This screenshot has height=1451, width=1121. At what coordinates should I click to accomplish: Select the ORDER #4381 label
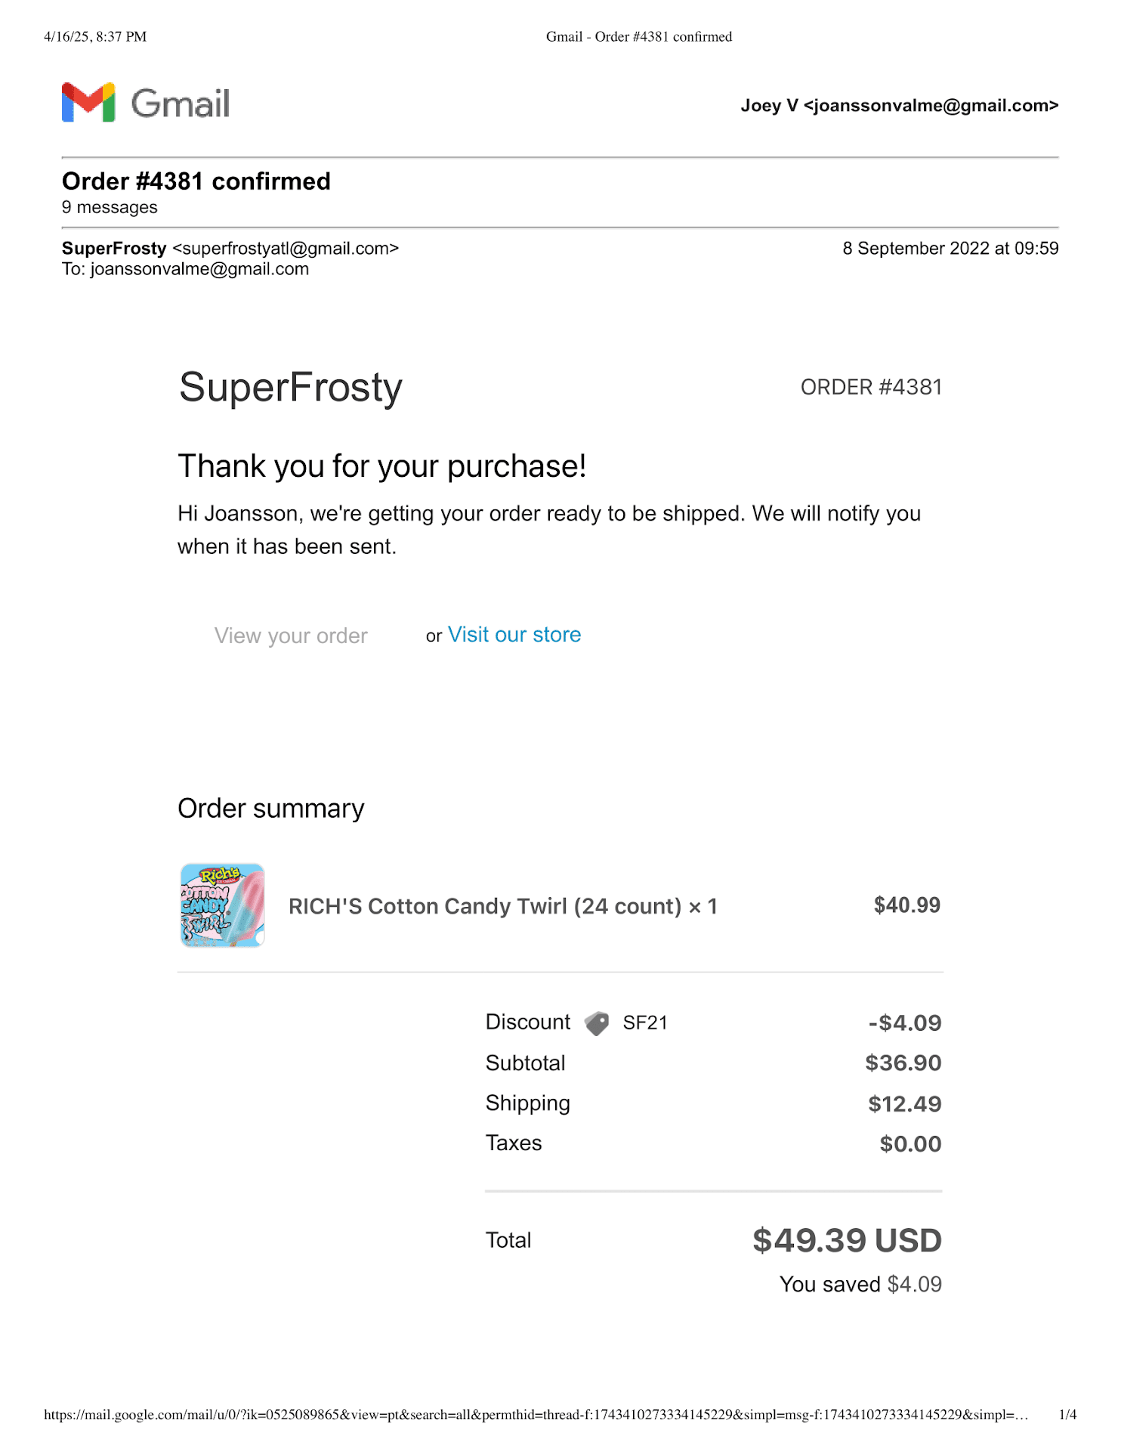[x=871, y=387]
